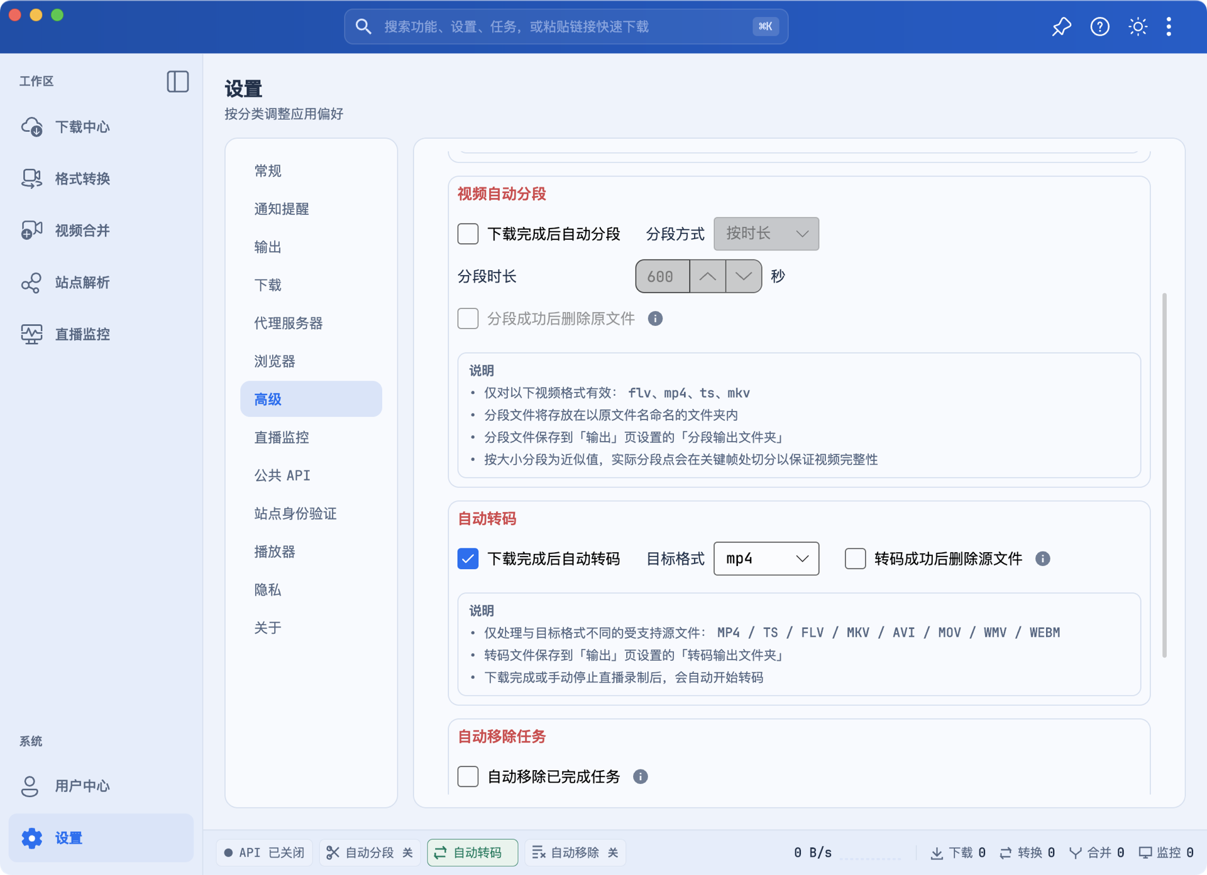Click the search magnifier icon
Viewport: 1207px width, 875px height.
363,26
